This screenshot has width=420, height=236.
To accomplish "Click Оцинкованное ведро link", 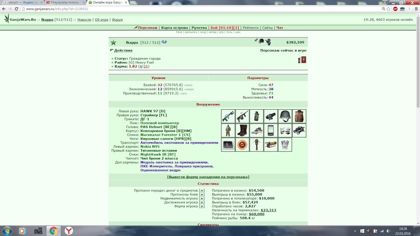I will point(160,170).
